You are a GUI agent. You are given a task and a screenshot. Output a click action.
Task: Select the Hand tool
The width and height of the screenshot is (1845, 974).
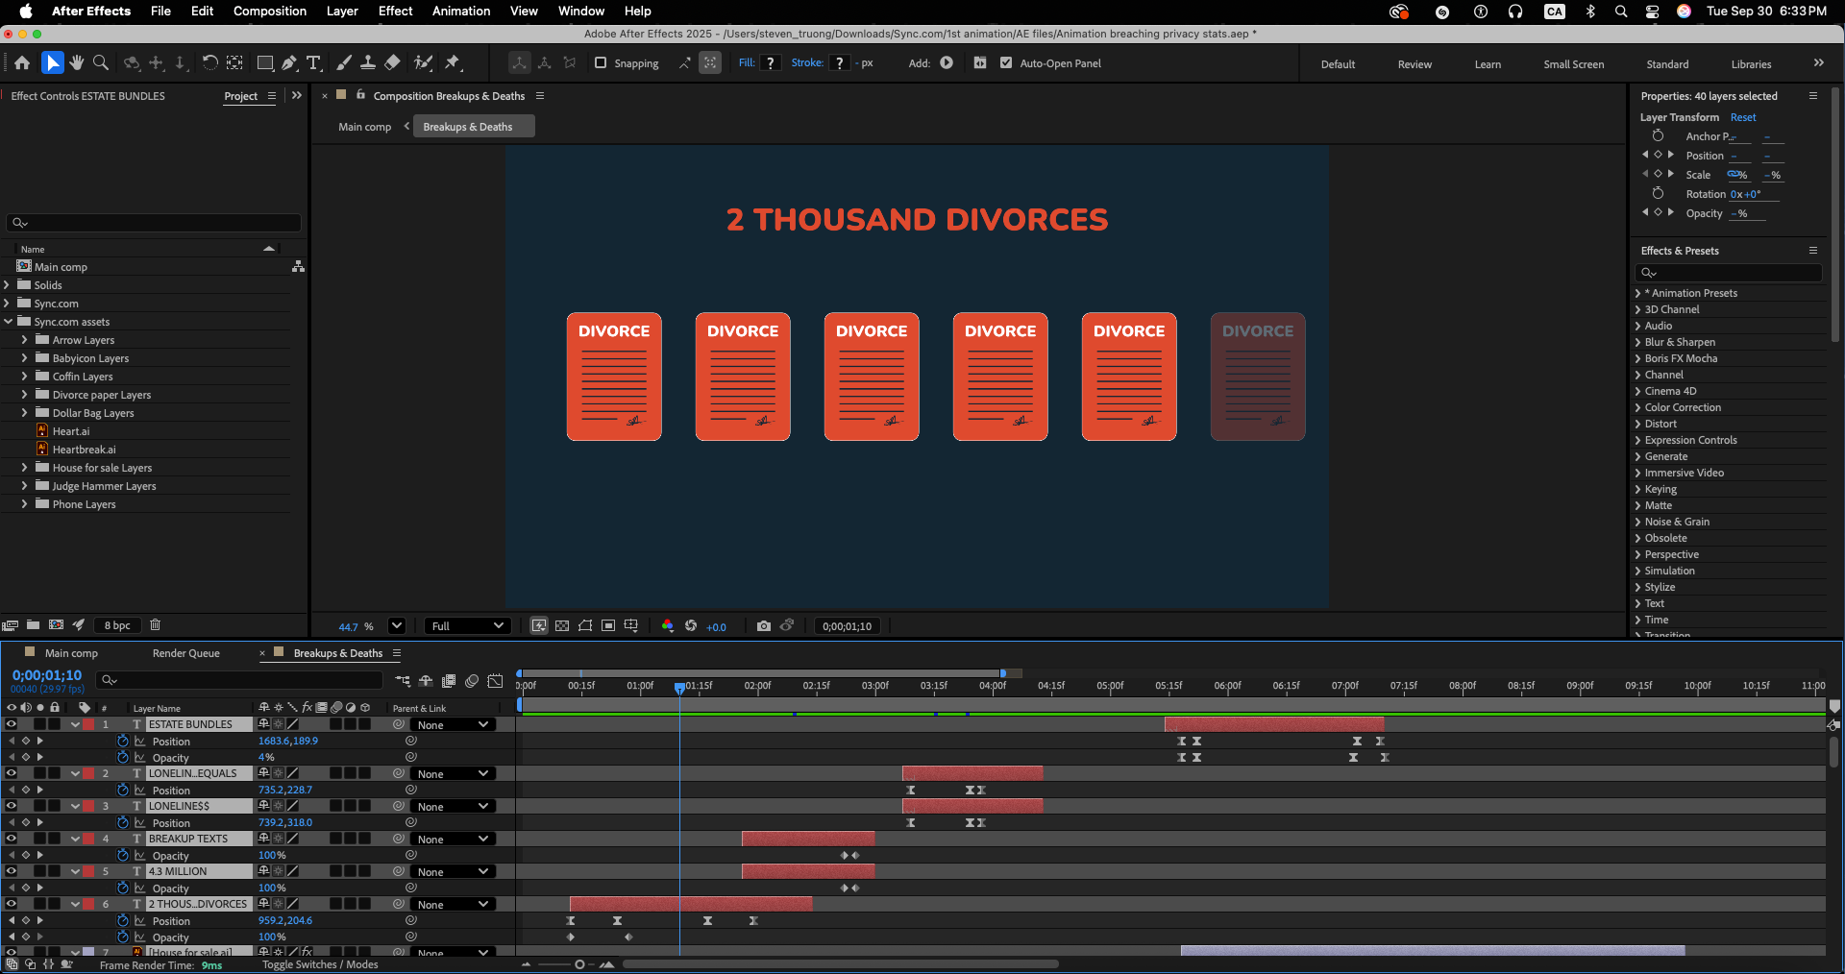[77, 63]
